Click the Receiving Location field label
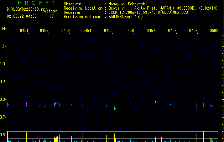 tap(83, 8)
